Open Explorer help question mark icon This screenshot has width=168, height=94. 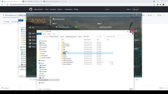[x=133, y=34]
